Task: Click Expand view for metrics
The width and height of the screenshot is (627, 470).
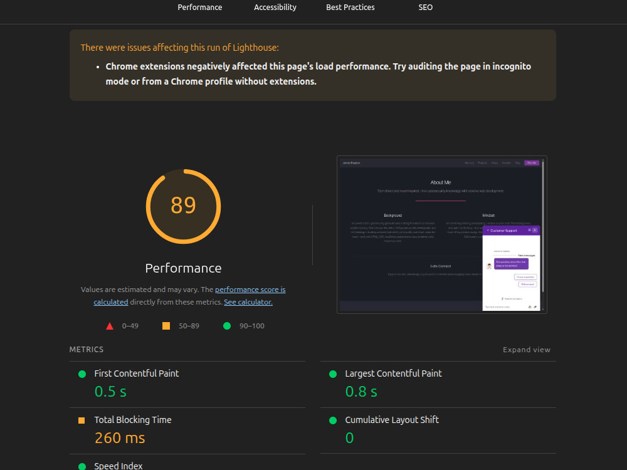Action: [x=526, y=350]
